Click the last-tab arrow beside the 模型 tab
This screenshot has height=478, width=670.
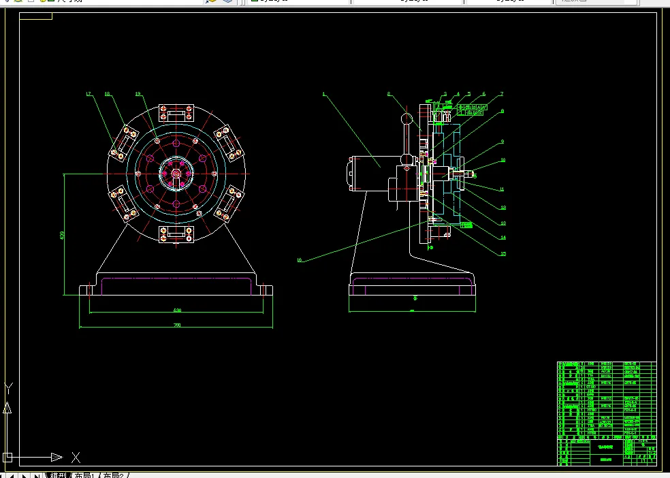[x=37, y=475]
